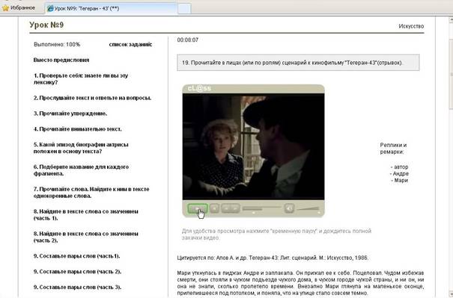Open a new blank browser tab

[x=184, y=8]
